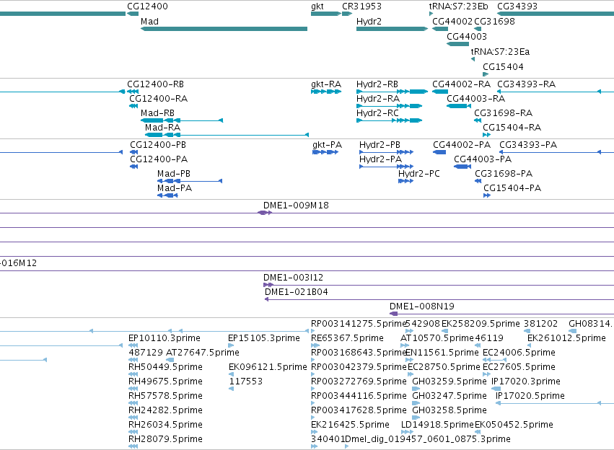614x450 pixels.
Task: Click the CG15404 gene label
Action: point(503,67)
